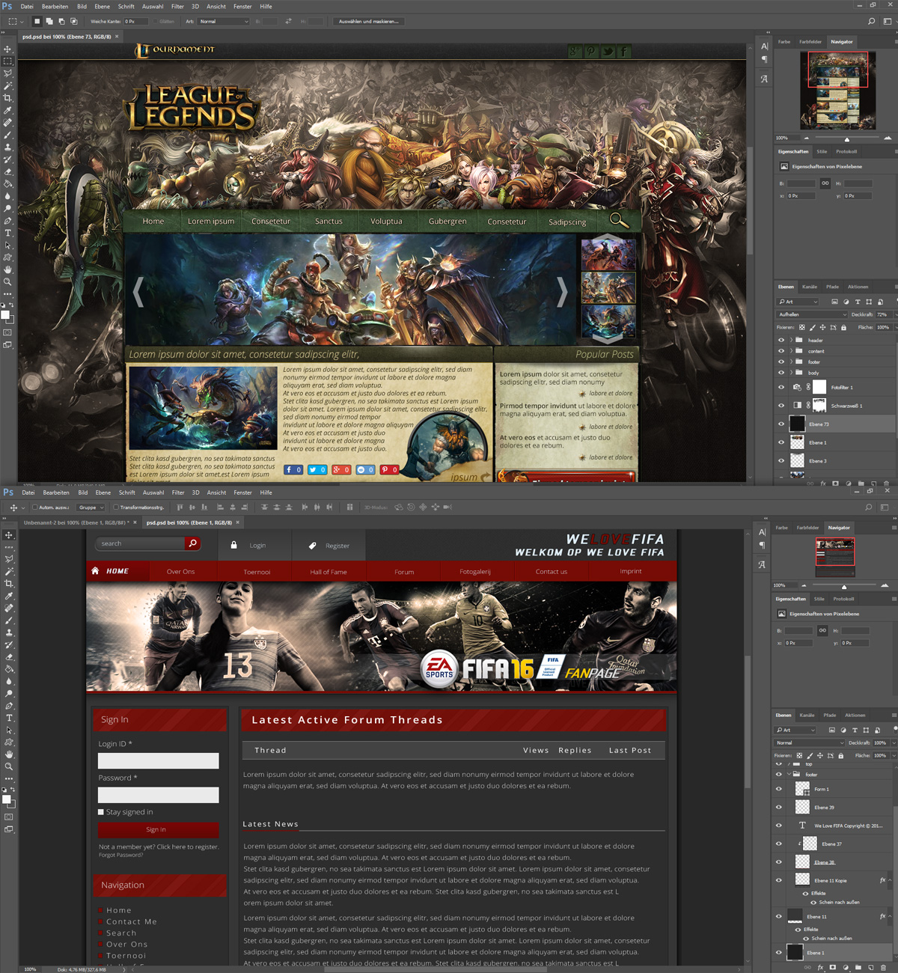Choose the Paint Bucket tool in top window
Image resolution: width=898 pixels, height=973 pixels.
click(x=8, y=184)
